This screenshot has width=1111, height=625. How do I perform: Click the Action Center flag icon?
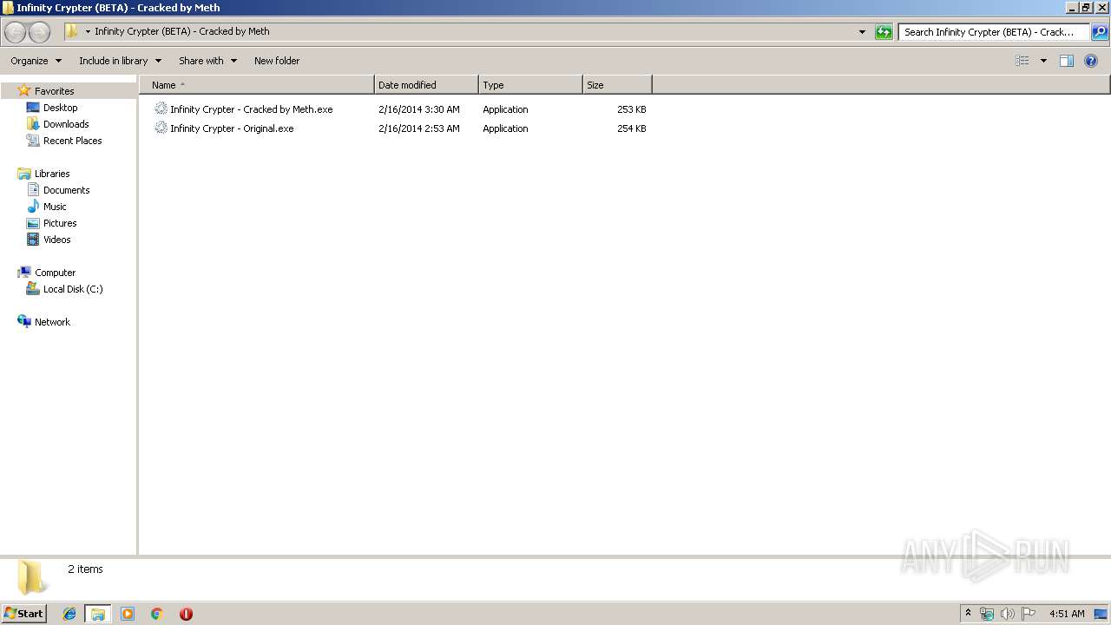pyautogui.click(x=1029, y=614)
